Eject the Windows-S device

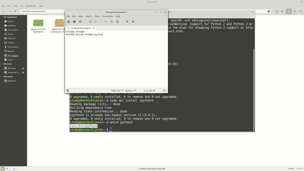[23, 73]
